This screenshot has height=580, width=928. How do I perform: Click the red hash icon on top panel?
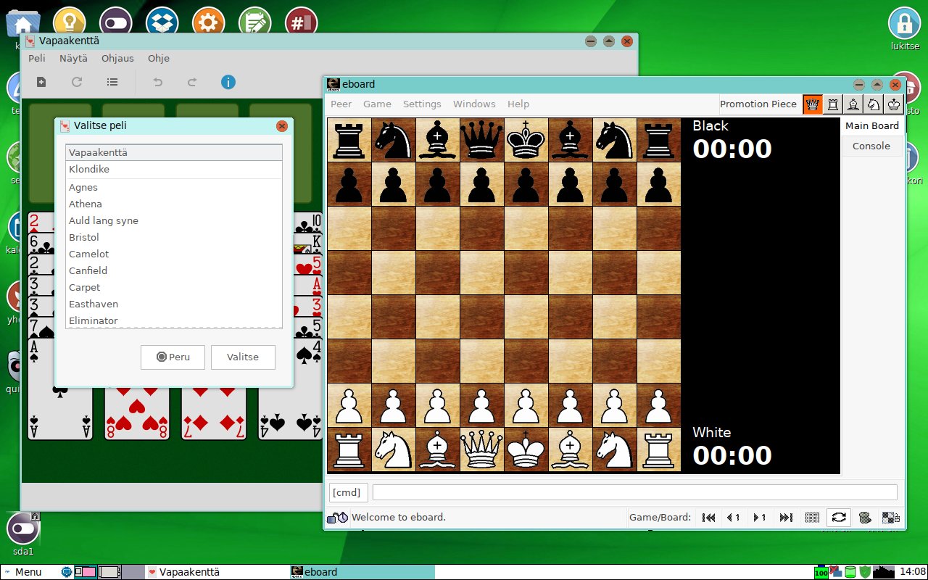(x=301, y=22)
